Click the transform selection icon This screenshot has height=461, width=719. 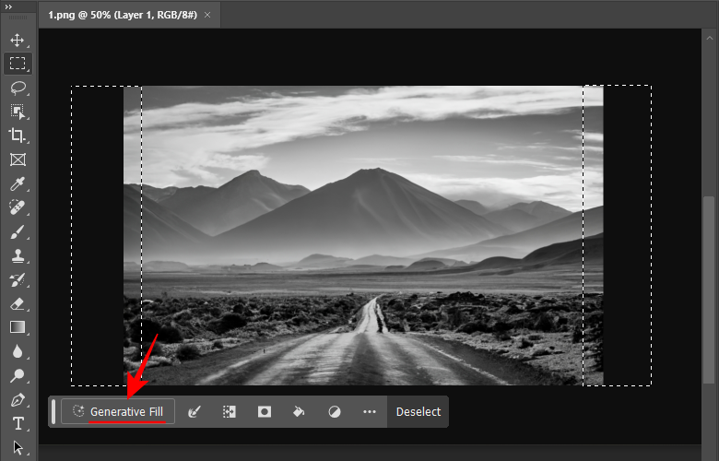click(230, 412)
